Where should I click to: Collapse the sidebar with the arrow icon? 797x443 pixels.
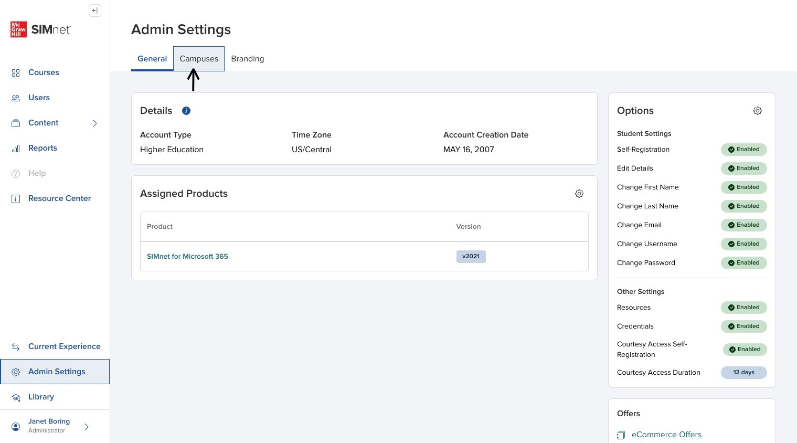coord(95,10)
